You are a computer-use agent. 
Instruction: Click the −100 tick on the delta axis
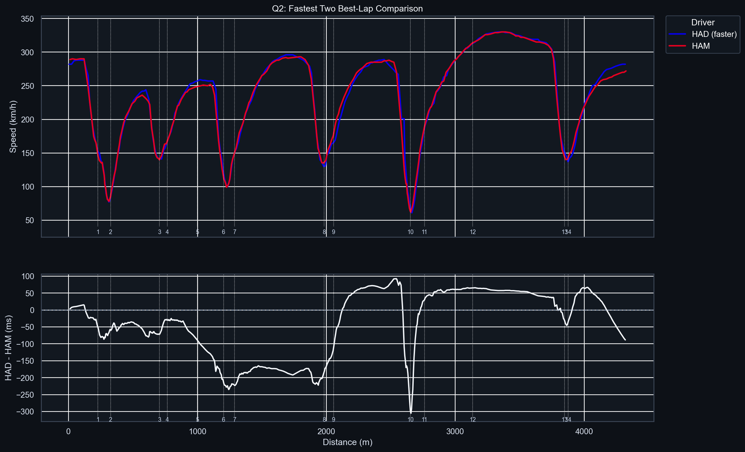25,344
